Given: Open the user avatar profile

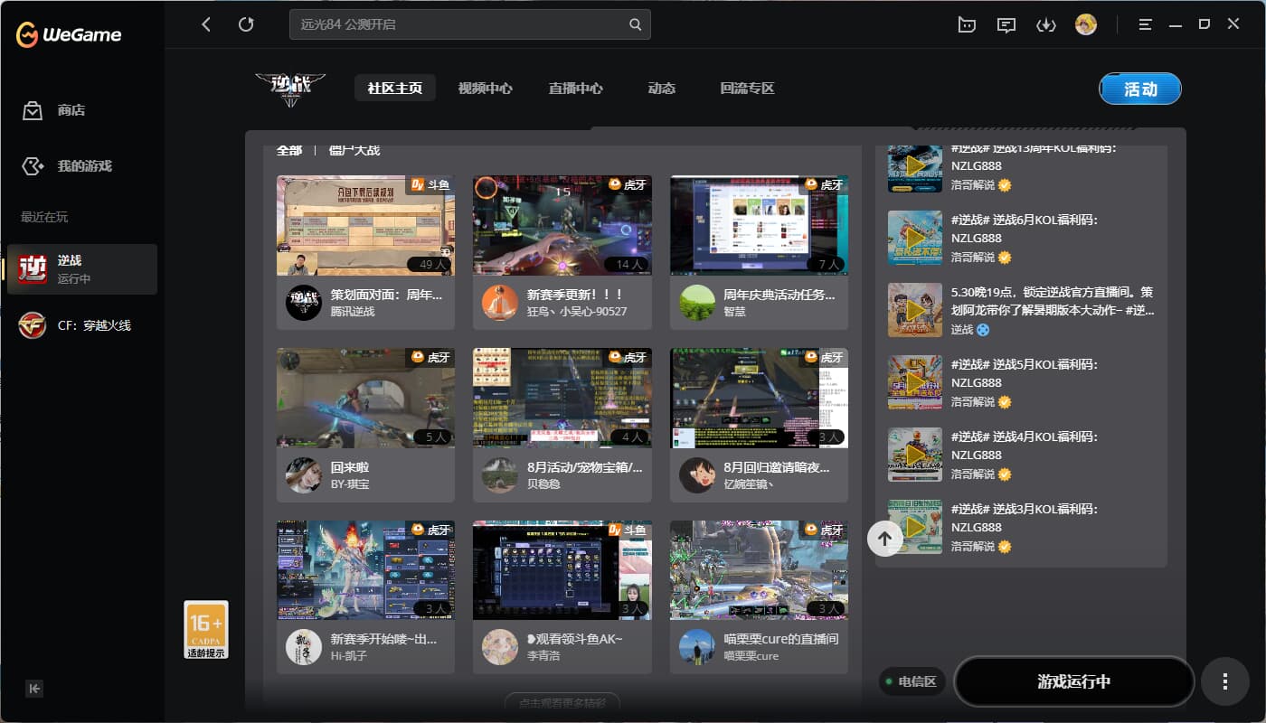Looking at the screenshot, I should pyautogui.click(x=1086, y=24).
